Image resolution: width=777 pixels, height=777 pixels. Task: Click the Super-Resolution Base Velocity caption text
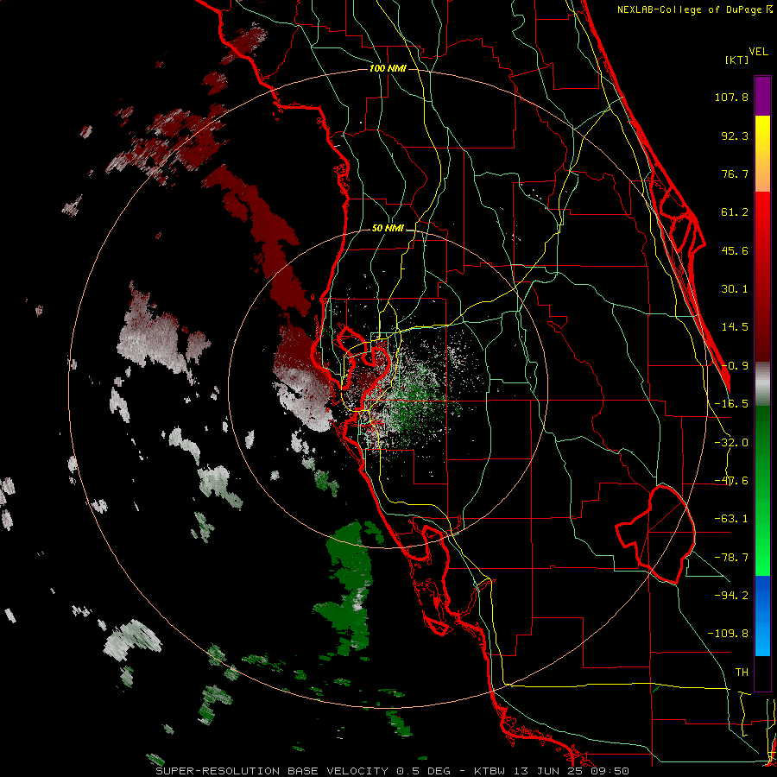pos(393,771)
